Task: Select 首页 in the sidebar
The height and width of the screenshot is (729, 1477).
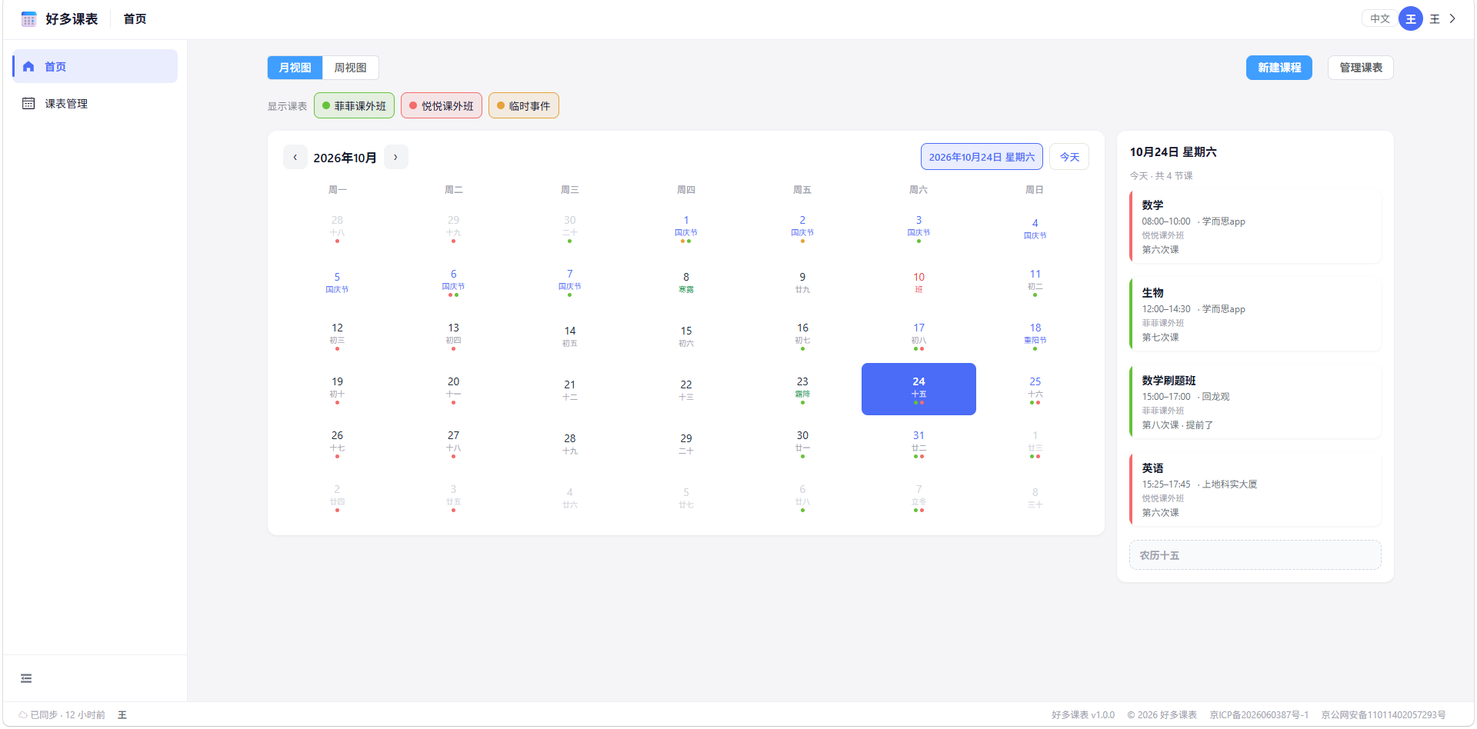Action: (95, 67)
